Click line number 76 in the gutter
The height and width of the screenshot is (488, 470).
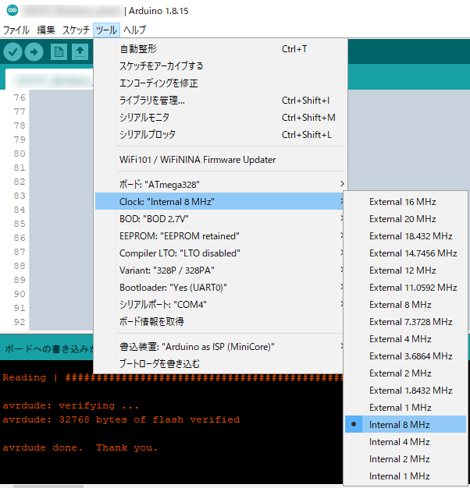[20, 97]
